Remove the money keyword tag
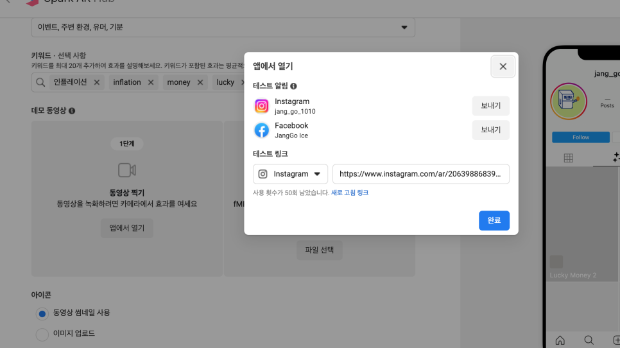This screenshot has height=348, width=620. pos(200,82)
